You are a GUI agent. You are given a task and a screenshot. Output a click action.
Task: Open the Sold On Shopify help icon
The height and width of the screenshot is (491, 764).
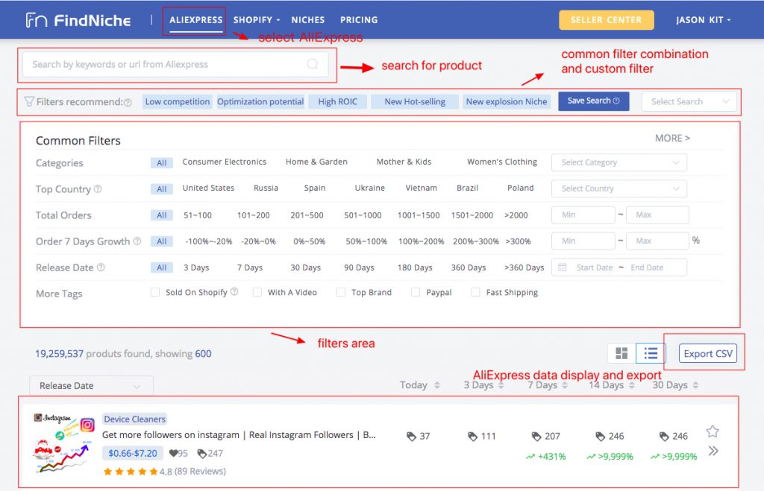coord(234,291)
